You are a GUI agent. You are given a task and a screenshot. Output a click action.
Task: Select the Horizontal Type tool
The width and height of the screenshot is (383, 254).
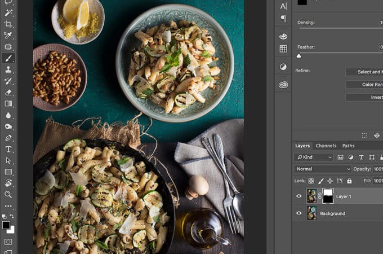8,149
